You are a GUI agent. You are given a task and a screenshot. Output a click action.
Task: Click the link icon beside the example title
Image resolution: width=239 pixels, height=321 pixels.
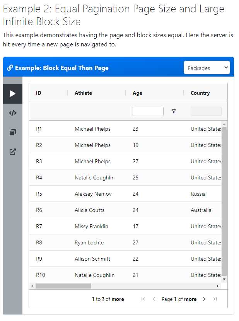coord(10,67)
